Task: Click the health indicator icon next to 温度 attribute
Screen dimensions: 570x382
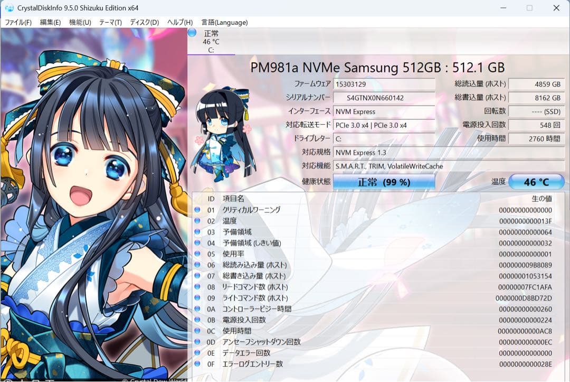Action: (x=197, y=220)
